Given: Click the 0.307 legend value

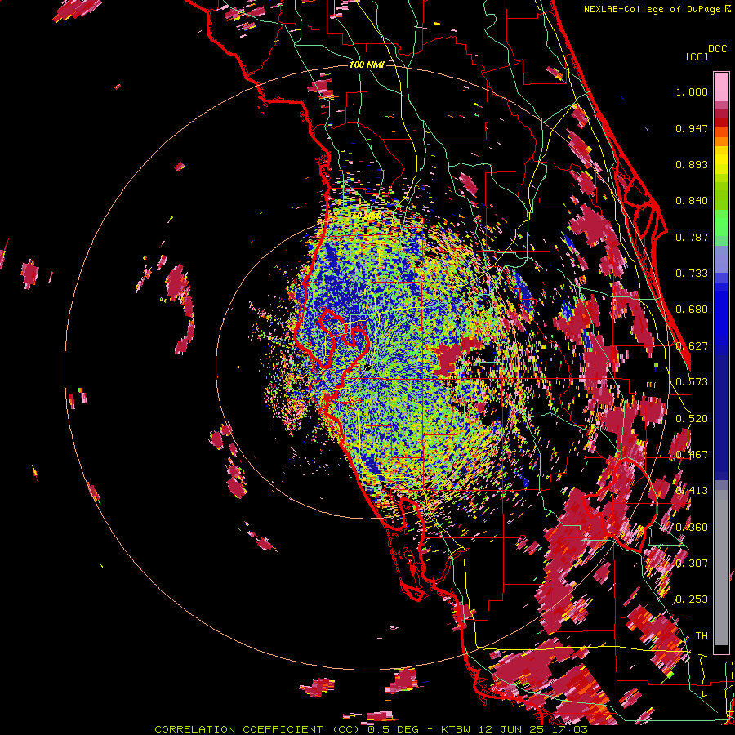Looking at the screenshot, I should [692, 563].
